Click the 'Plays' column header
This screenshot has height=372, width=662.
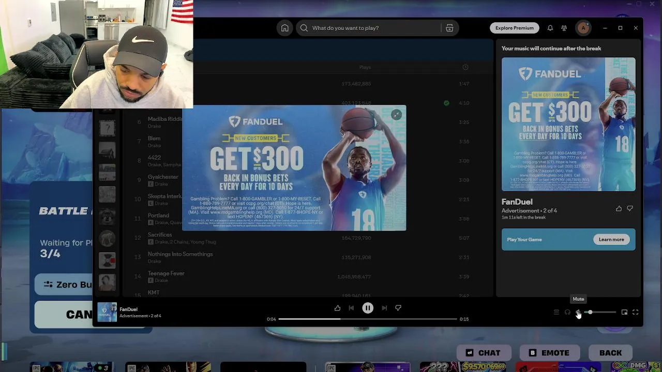click(x=365, y=67)
